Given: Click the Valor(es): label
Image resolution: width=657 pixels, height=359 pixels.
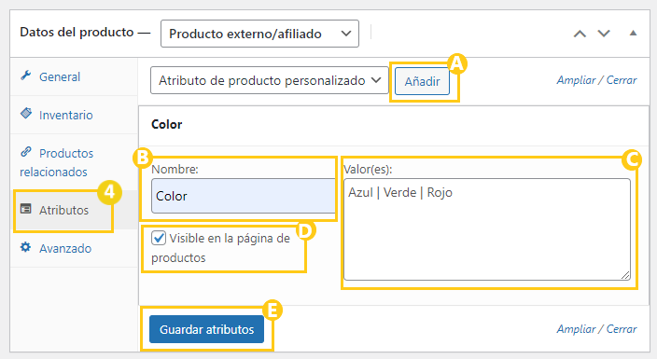Looking at the screenshot, I should point(368,169).
